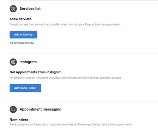Click the Reminders subheading
The image size is (158, 131).
(x=19, y=120)
